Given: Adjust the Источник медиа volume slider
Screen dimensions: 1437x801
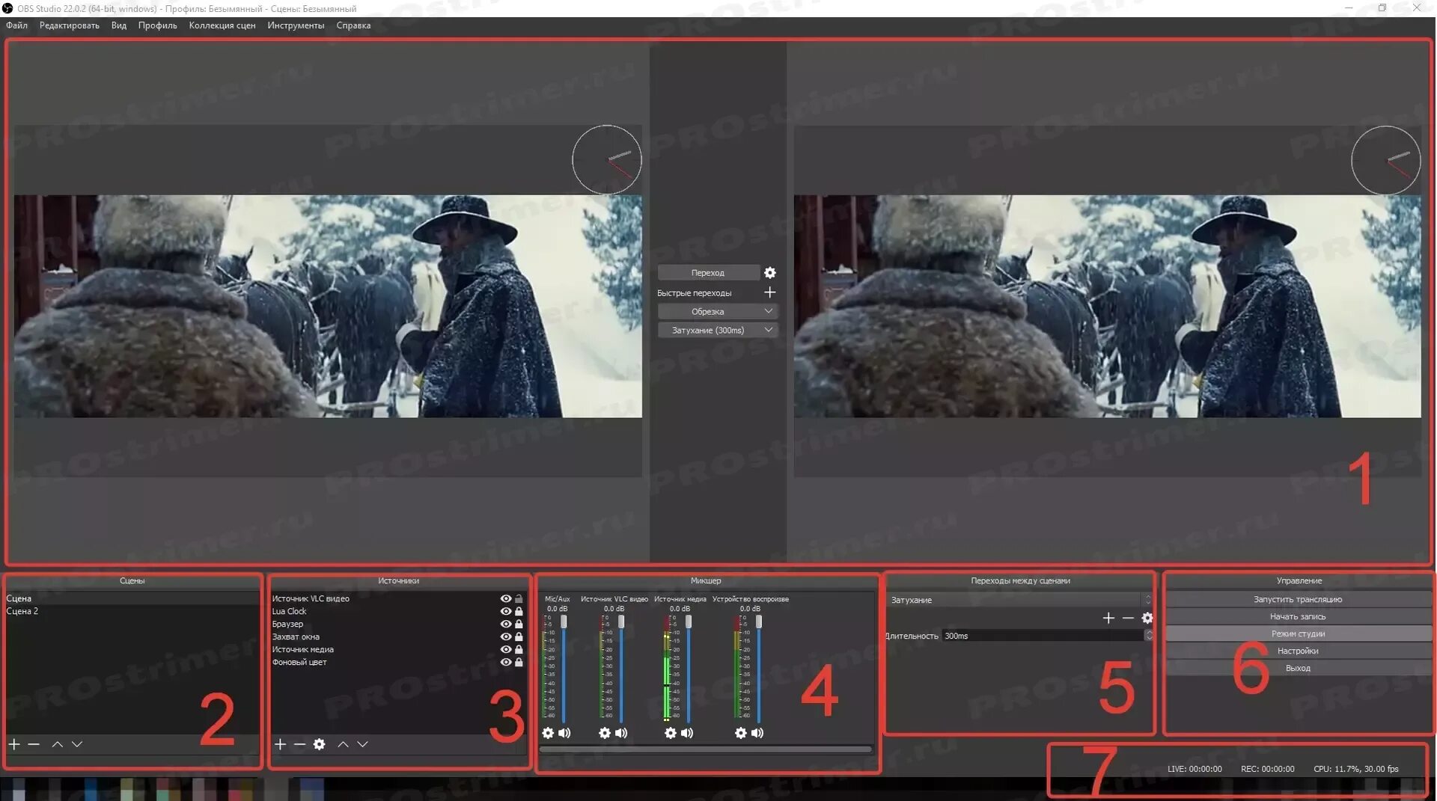Looking at the screenshot, I should pyautogui.click(x=689, y=668).
